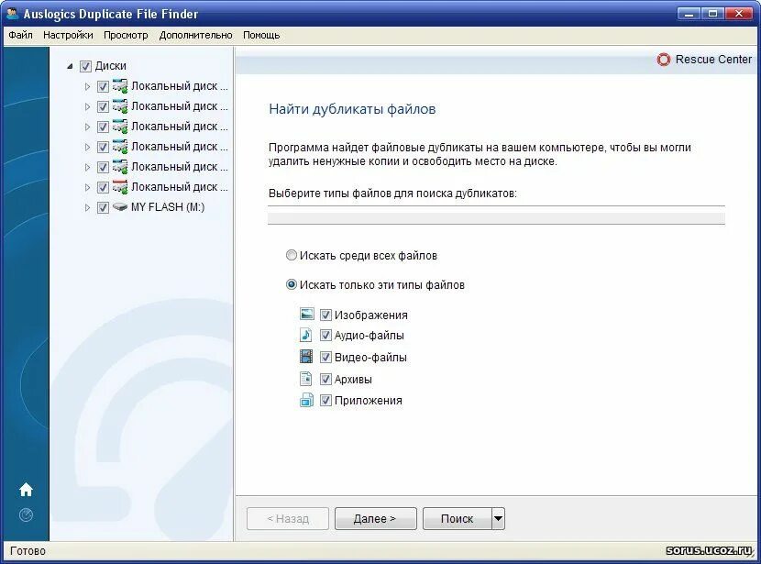This screenshot has width=761, height=564.
Task: Open the dropdown arrow next to Поиск
Action: coord(498,518)
